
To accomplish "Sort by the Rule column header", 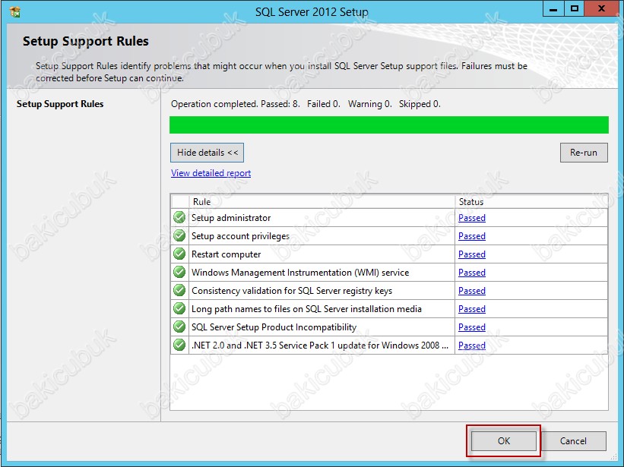I will point(322,202).
